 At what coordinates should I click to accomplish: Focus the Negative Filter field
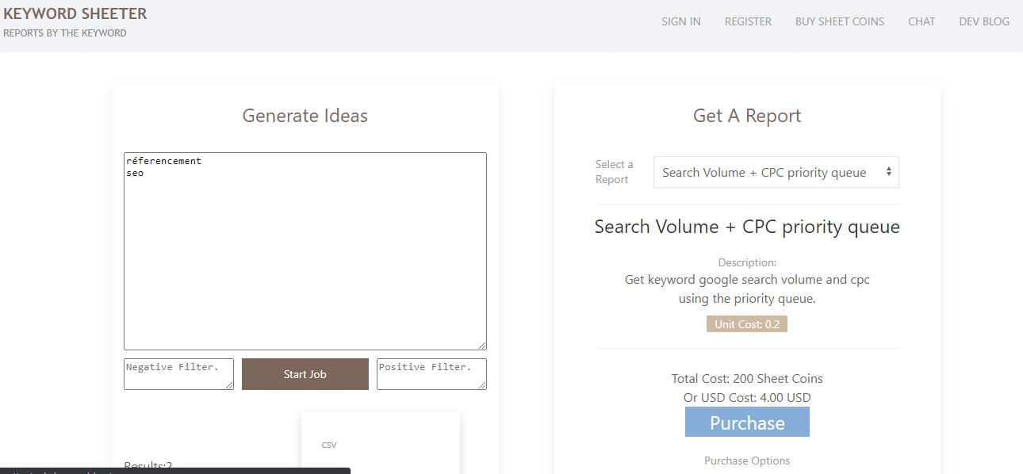(x=178, y=374)
